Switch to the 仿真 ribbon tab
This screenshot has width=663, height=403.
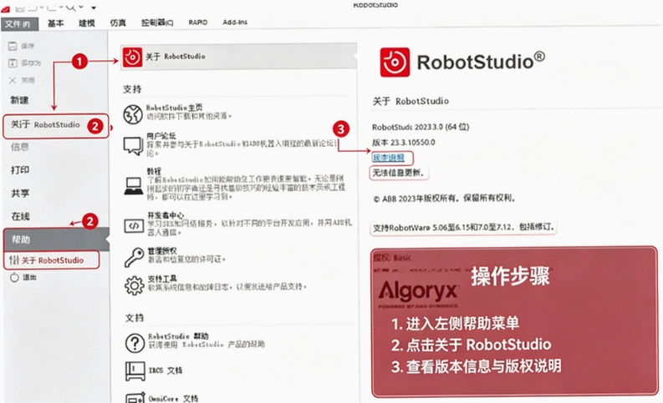(x=118, y=23)
